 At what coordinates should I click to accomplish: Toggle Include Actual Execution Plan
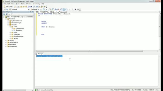[53, 9]
